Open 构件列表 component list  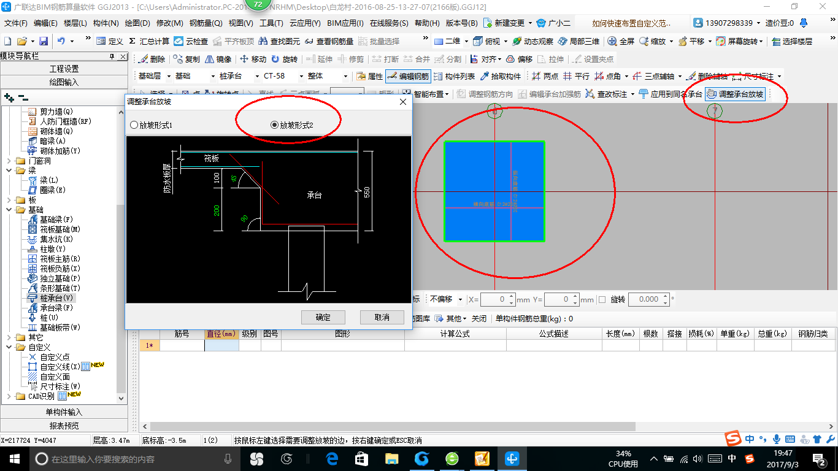pyautogui.click(x=455, y=77)
